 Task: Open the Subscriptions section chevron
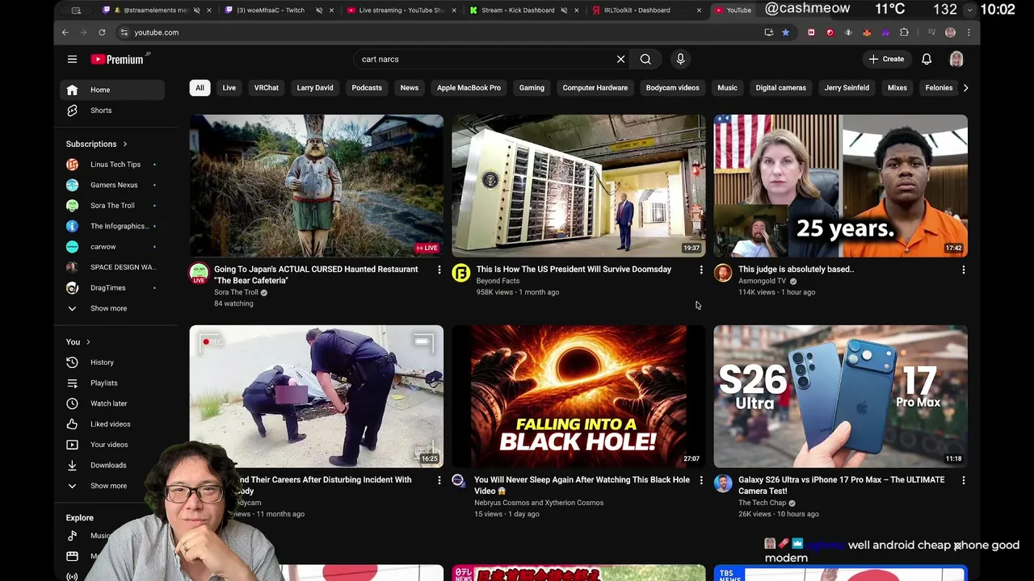click(124, 144)
